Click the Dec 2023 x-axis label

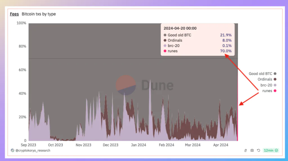click(111, 145)
